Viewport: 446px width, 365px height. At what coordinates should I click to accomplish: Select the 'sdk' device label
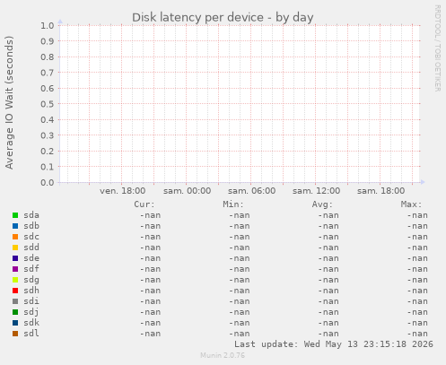pos(31,323)
